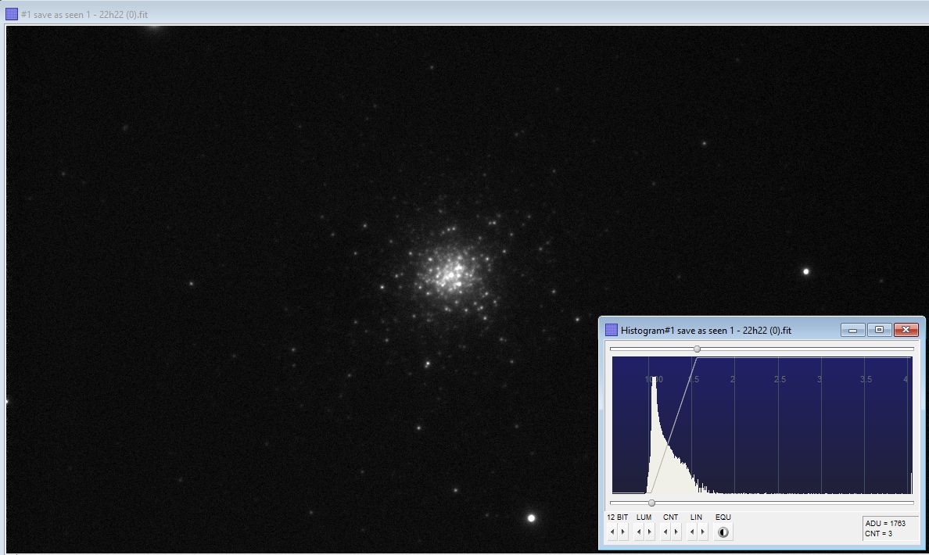Toggle the EQU equalize button
Screen dimensions: 929x555
click(723, 532)
